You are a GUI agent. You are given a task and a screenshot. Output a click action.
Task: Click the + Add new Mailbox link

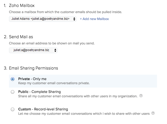click(x=94, y=19)
